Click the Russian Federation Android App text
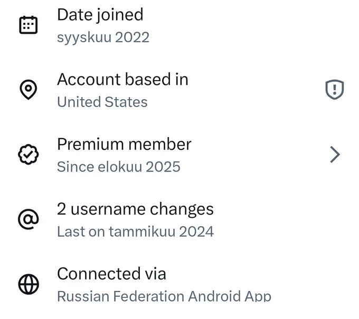Screen dimensions: 359x319 click(x=164, y=296)
